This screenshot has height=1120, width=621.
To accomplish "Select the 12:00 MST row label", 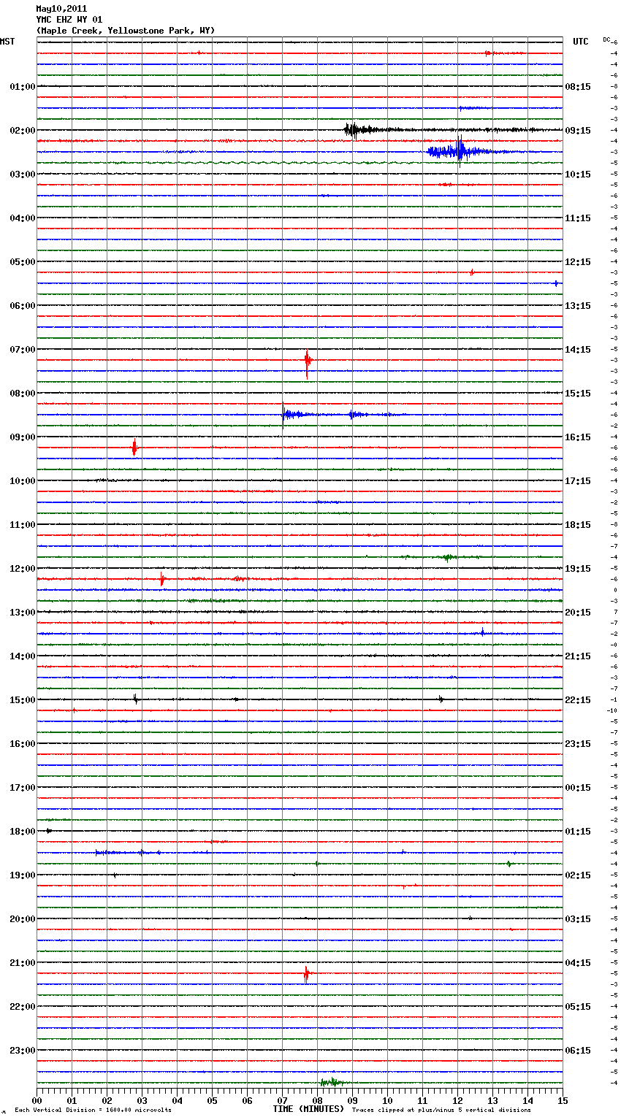I will 23,569.
